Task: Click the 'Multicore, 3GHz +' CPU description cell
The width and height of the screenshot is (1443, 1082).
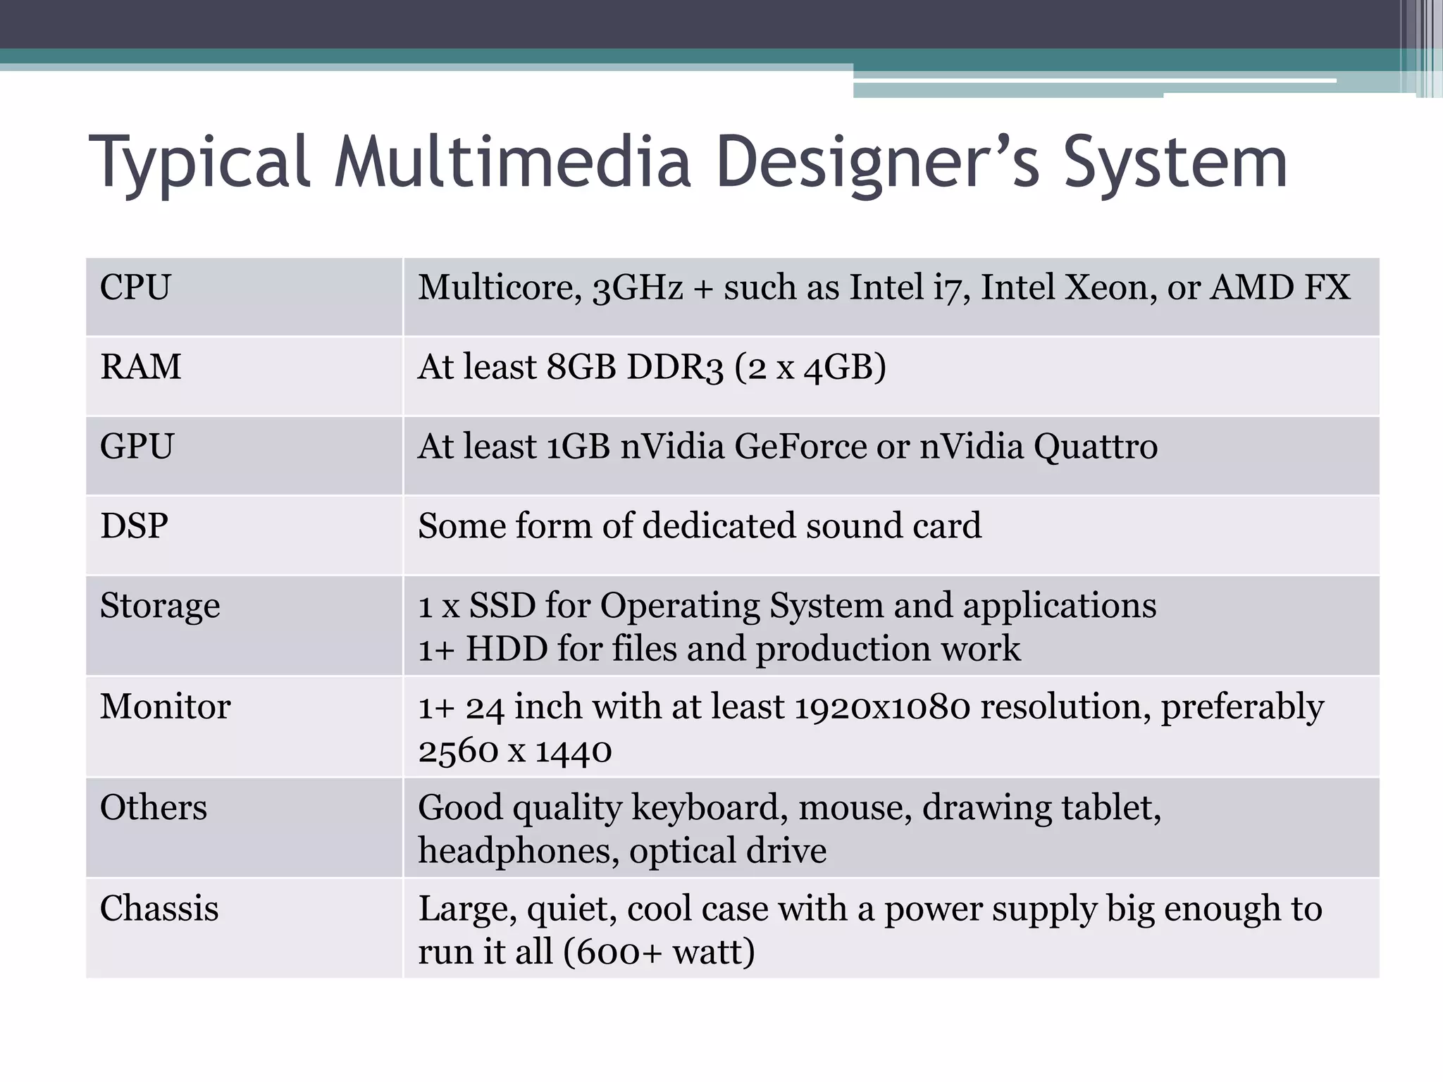Action: [x=891, y=297]
